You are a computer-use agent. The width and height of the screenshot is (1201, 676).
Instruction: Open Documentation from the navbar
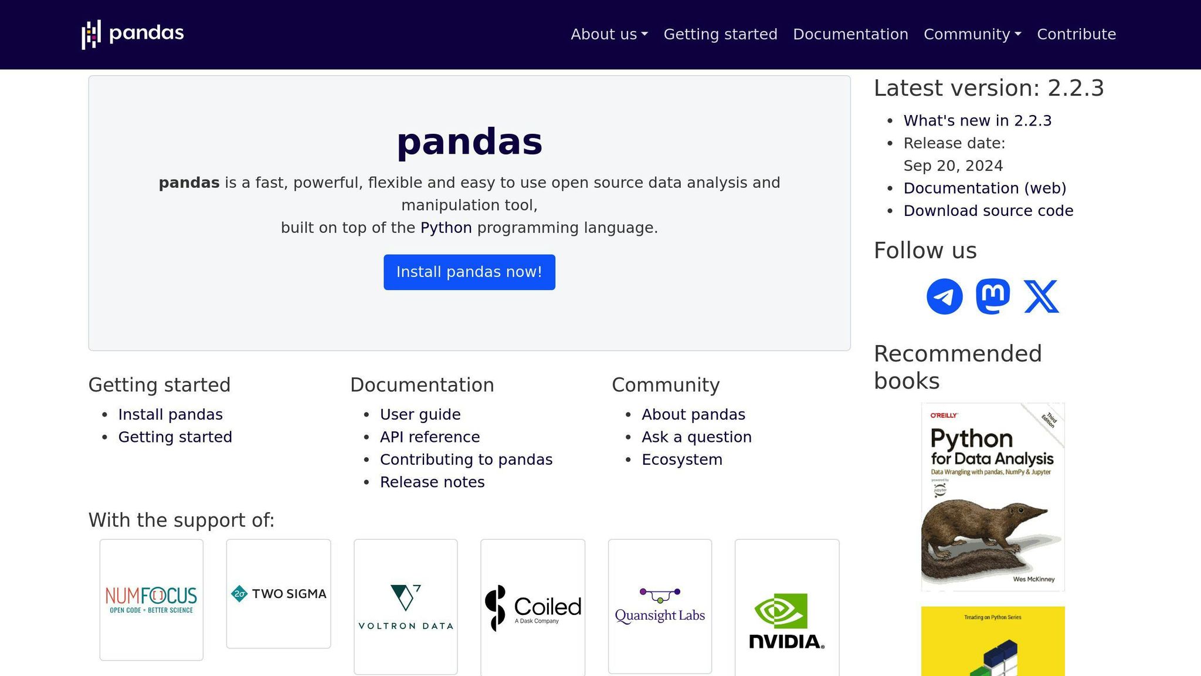[851, 34]
